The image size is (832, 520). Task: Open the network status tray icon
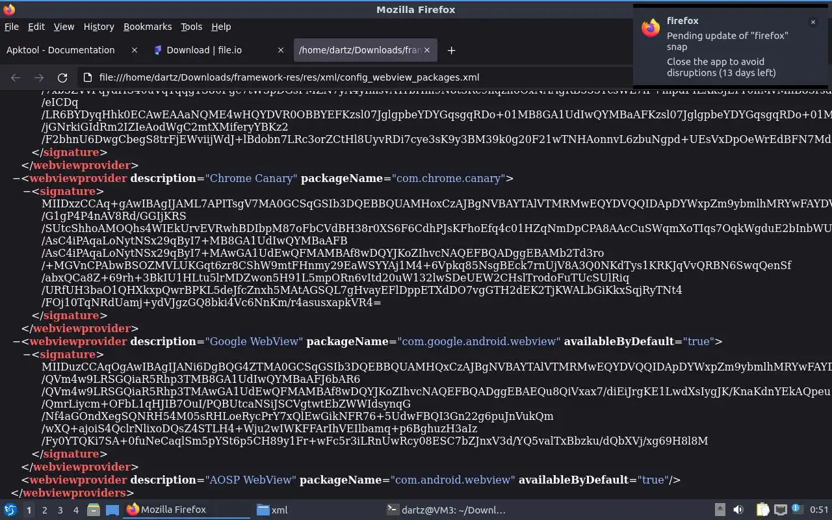781,510
